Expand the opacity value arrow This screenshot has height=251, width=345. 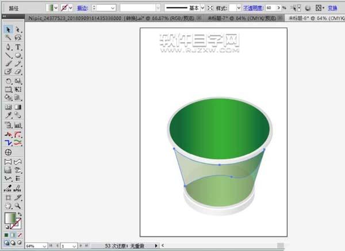(x=278, y=8)
